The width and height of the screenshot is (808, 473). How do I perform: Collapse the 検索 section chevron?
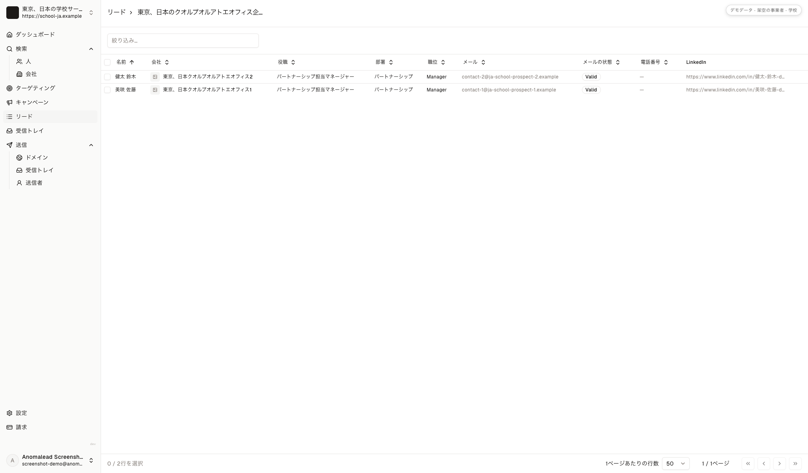91,49
